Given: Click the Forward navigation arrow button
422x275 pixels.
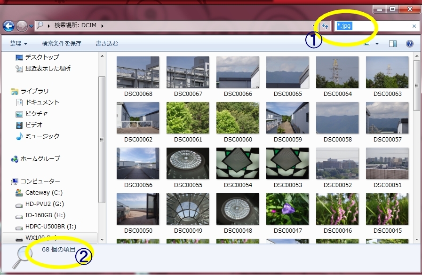Looking at the screenshot, I should point(22,26).
